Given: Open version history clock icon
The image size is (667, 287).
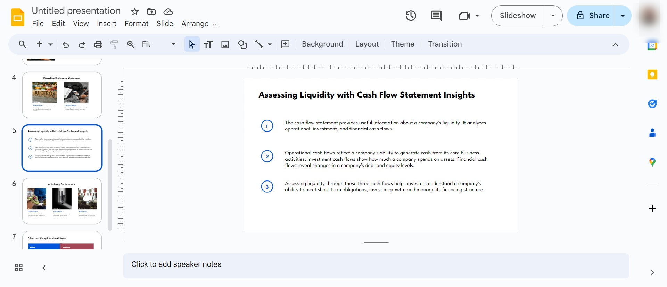Looking at the screenshot, I should (411, 16).
